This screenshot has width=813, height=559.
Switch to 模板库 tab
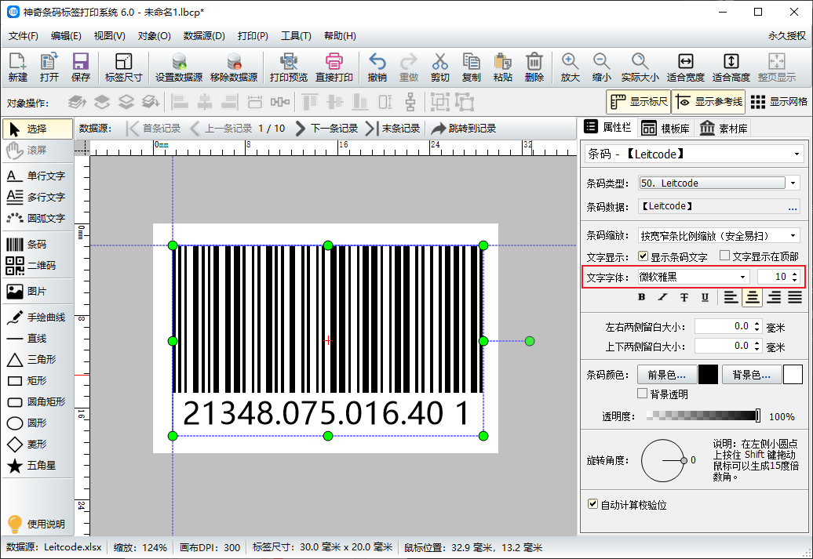(665, 129)
